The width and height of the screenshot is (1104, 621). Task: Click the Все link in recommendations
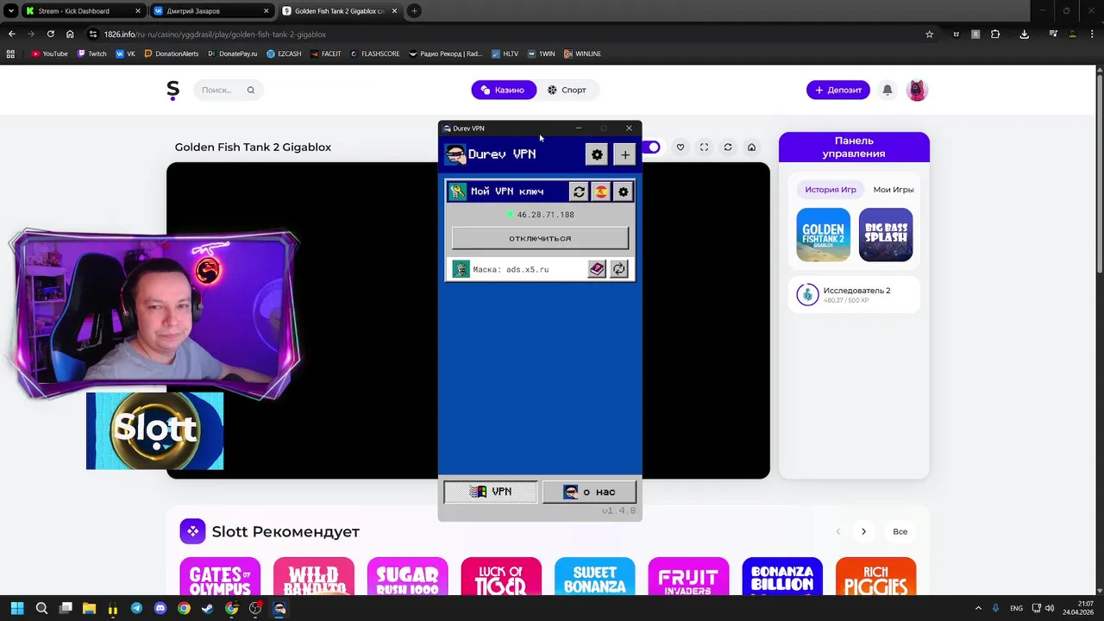[x=900, y=531]
